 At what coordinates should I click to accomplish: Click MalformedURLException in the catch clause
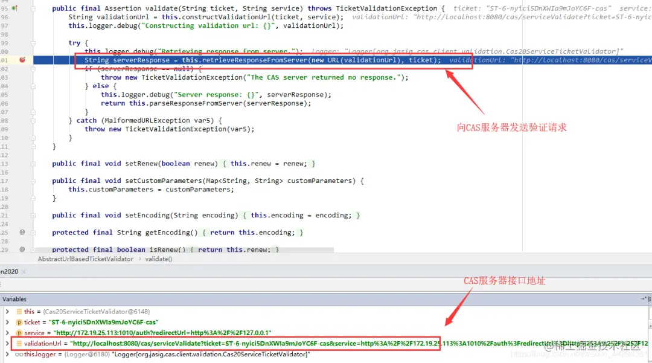coord(147,121)
